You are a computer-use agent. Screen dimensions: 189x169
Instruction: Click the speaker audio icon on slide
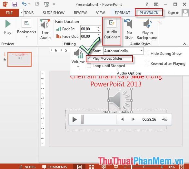click(120, 100)
